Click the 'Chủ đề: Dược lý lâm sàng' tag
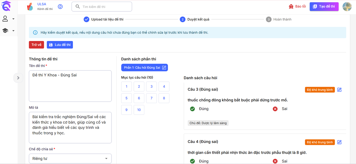 click(208, 123)
